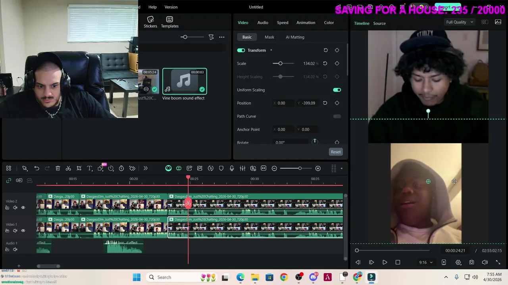The height and width of the screenshot is (285, 508).
Task: Stop the preview playback
Action: (x=398, y=262)
